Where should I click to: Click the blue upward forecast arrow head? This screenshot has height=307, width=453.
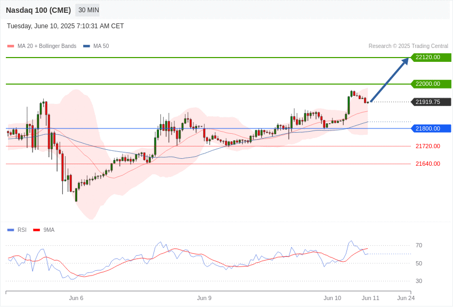(x=406, y=61)
